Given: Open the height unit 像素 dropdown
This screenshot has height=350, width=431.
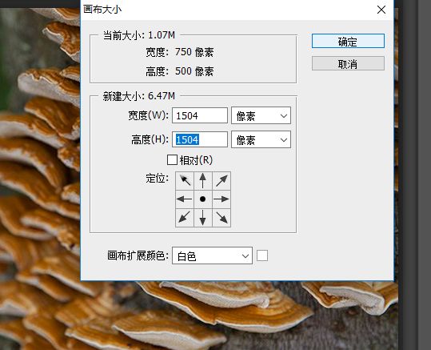Looking at the screenshot, I should click(x=261, y=139).
